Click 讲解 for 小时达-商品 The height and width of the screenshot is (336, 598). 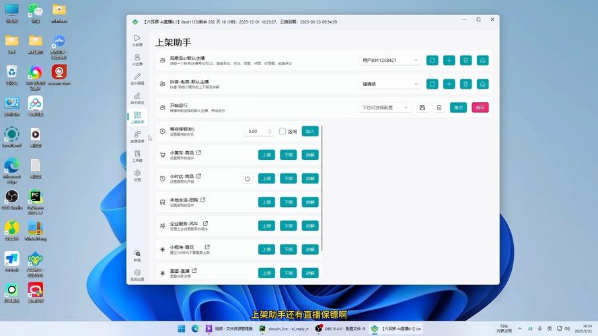tap(310, 178)
